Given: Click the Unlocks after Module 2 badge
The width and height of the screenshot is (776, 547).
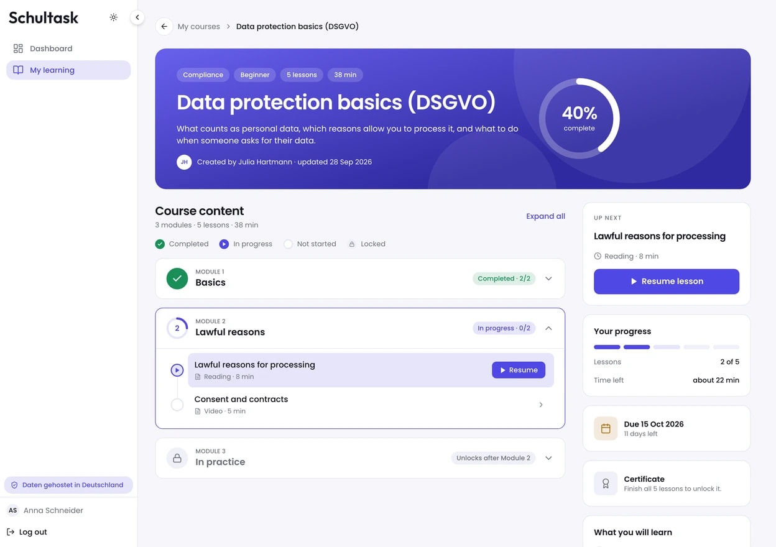Looking at the screenshot, I should tap(494, 458).
